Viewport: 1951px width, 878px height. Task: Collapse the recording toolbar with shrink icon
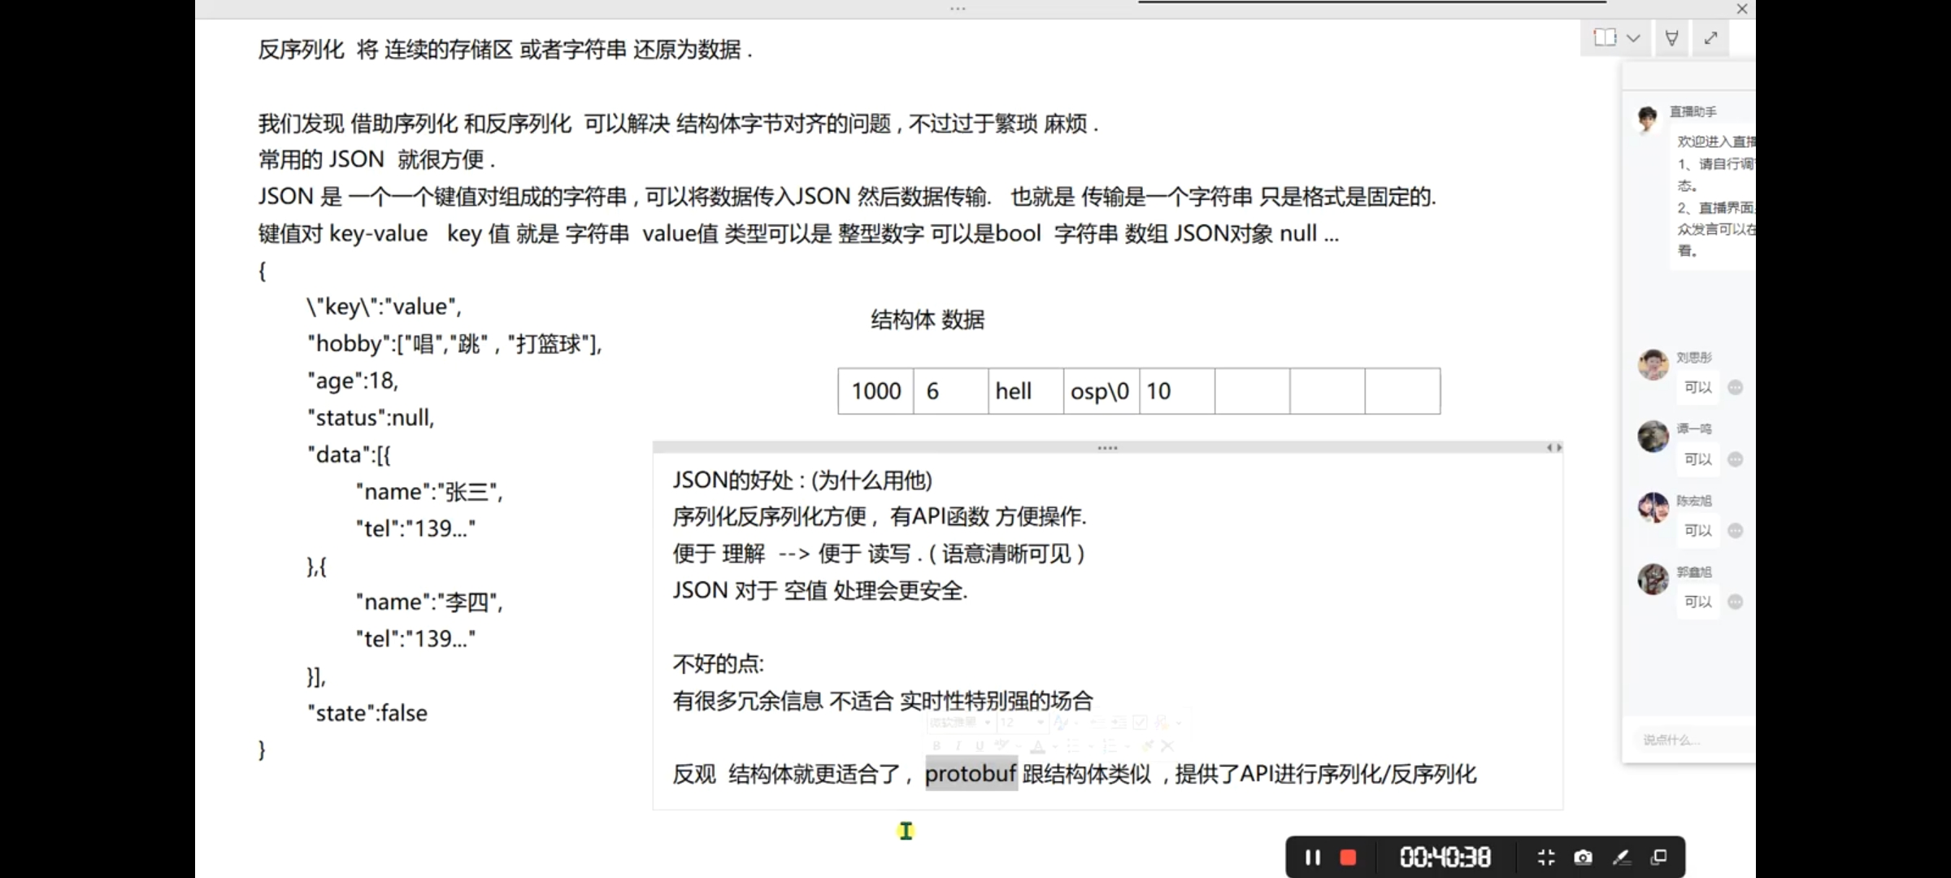1546,858
